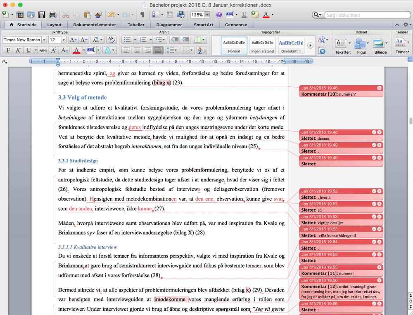
Task: Click in the Søg i dokument search field
Action: click(x=367, y=15)
